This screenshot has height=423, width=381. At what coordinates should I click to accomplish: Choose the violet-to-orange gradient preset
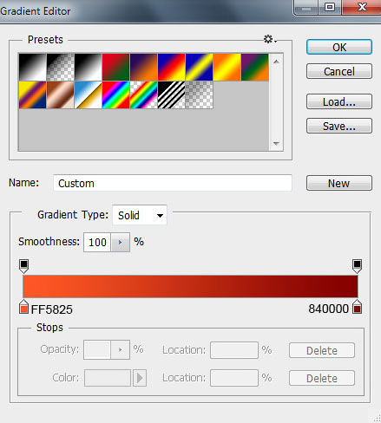tap(143, 67)
